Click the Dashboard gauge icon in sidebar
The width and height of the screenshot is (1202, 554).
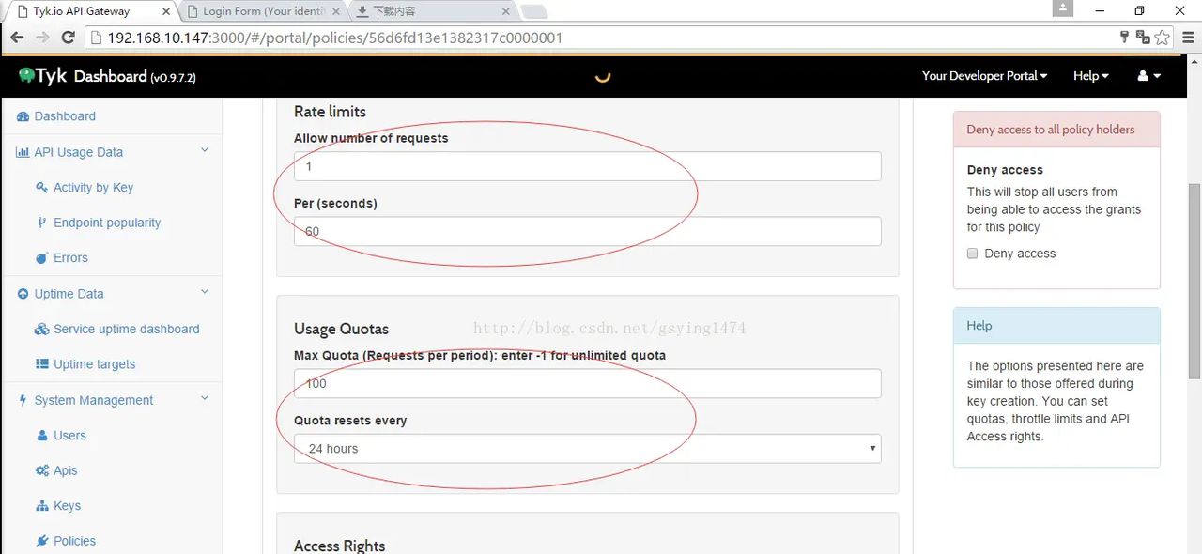(23, 116)
